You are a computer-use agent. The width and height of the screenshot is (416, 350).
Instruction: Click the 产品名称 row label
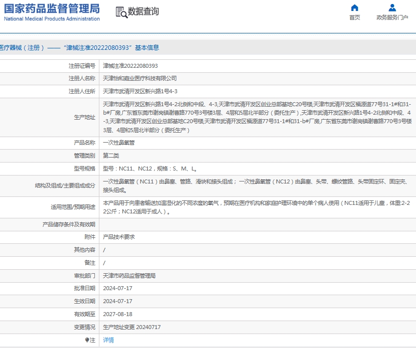point(84,143)
